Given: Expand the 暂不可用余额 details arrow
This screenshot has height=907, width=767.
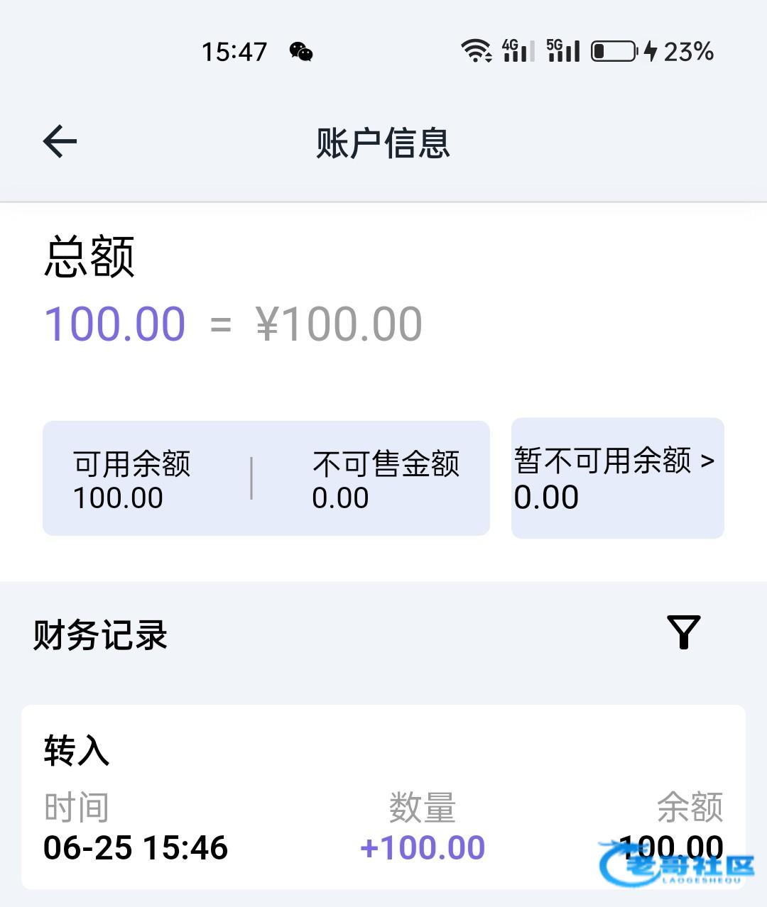Looking at the screenshot, I should (707, 461).
